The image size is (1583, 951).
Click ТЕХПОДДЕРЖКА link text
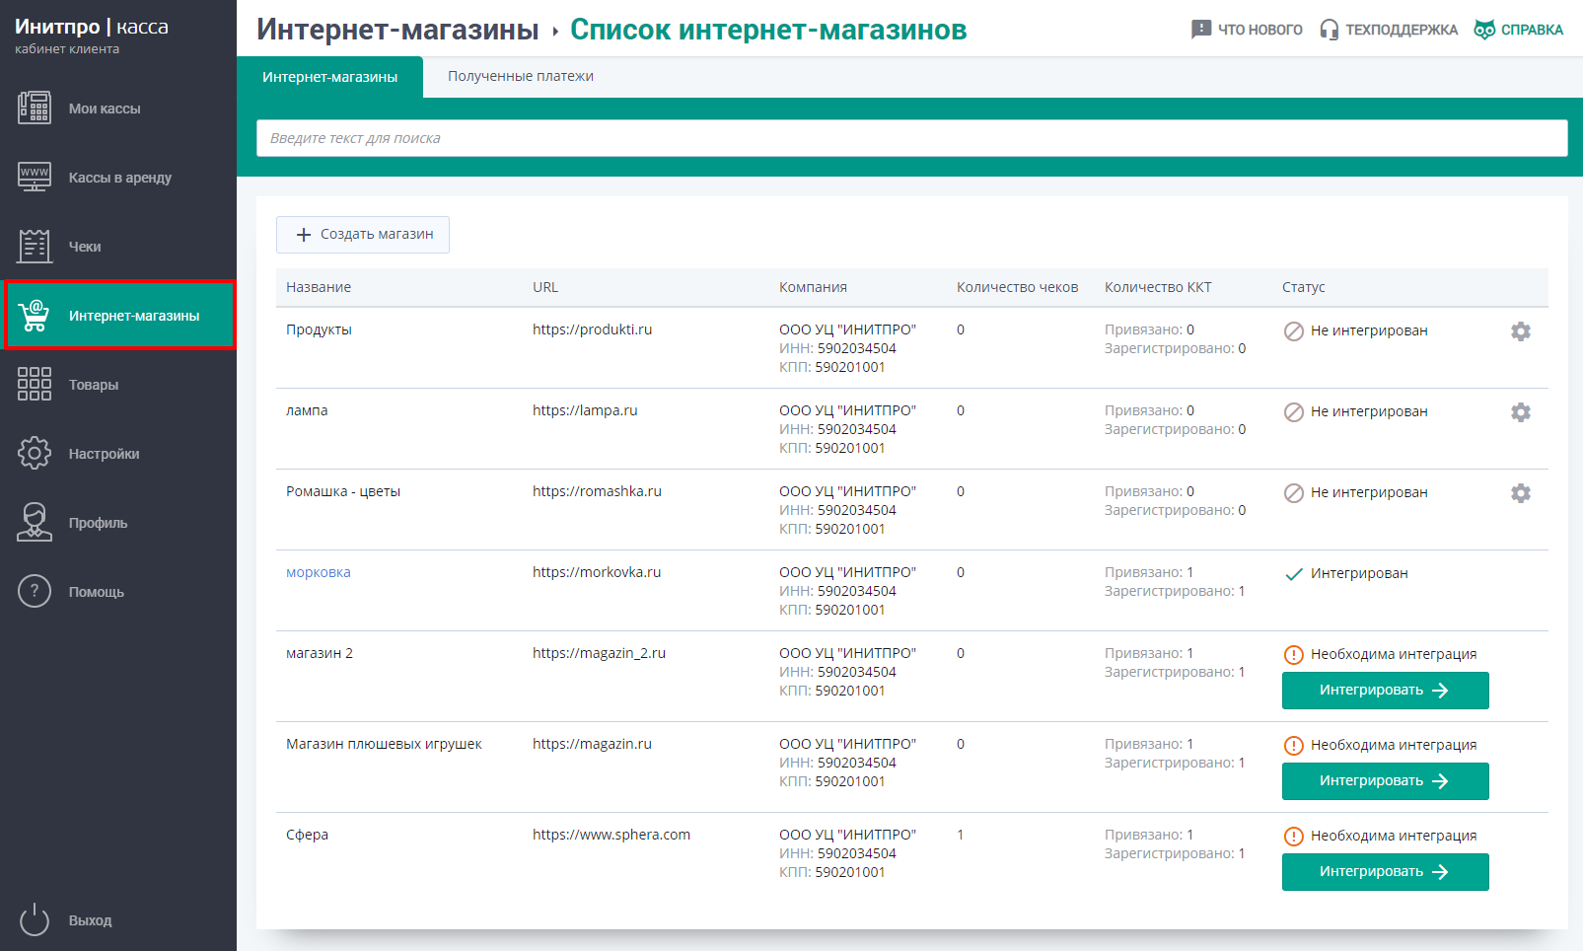1402,30
